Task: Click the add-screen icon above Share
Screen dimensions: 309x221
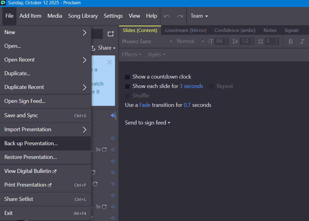Action: click(x=111, y=34)
